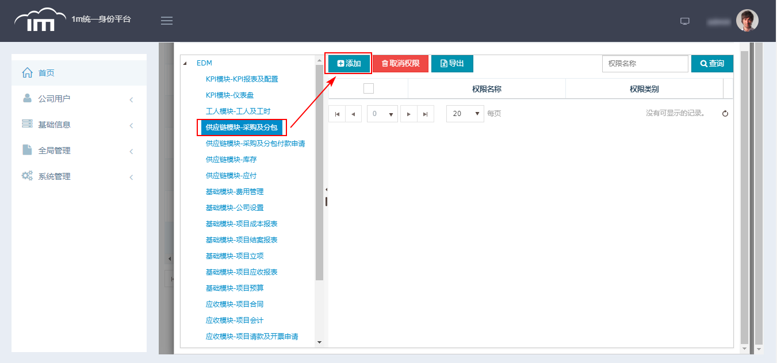Click the refresh icon in pager
This screenshot has width=777, height=363.
pos(725,114)
